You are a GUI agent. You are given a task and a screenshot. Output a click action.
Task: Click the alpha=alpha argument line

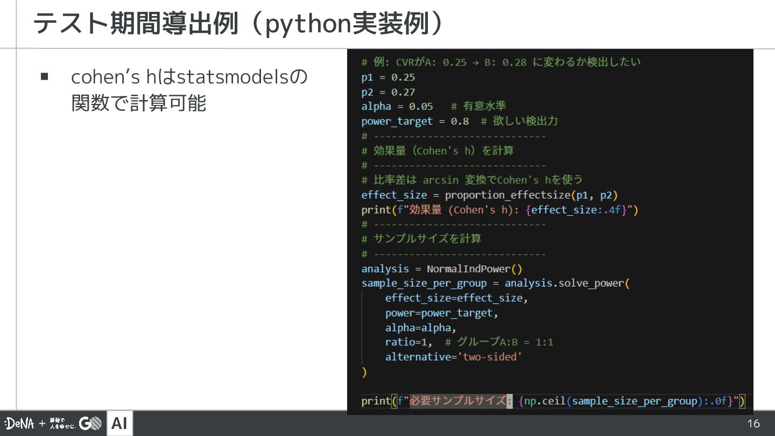pyautogui.click(x=420, y=327)
